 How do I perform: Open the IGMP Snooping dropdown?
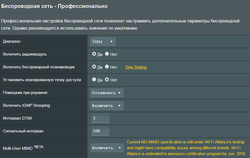[x=107, y=106]
